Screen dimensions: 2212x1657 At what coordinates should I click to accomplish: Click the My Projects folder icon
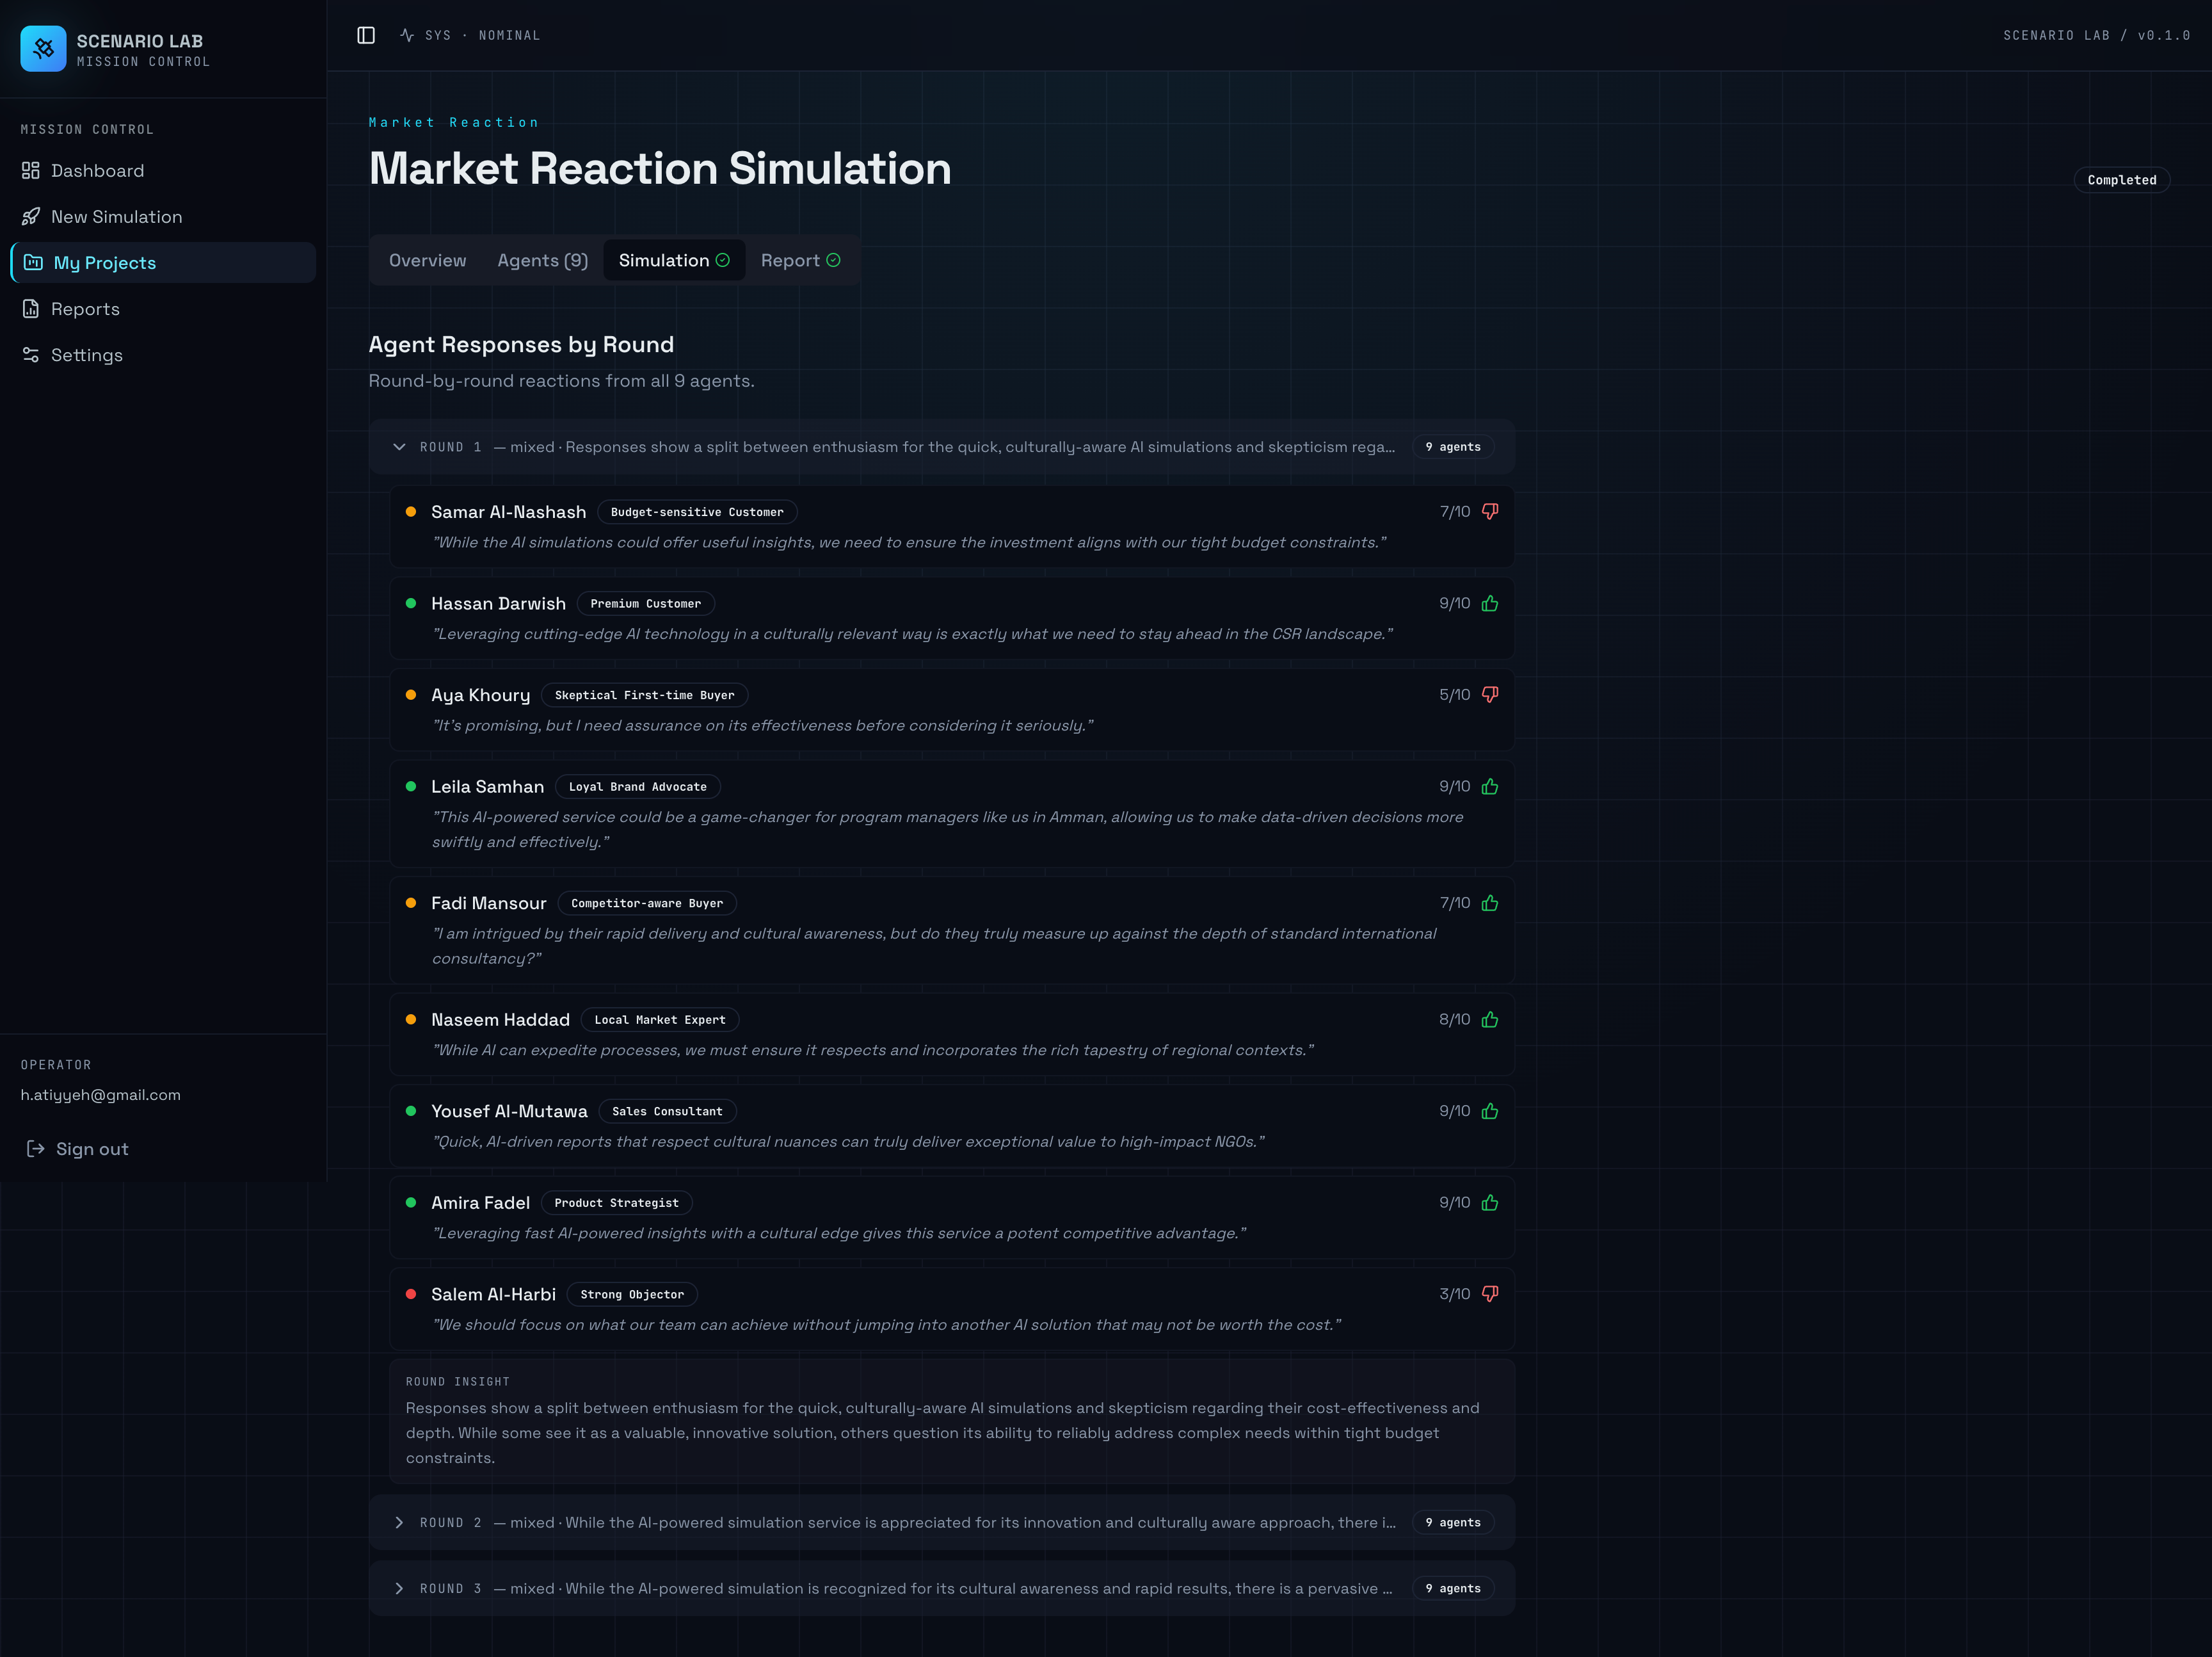33,263
